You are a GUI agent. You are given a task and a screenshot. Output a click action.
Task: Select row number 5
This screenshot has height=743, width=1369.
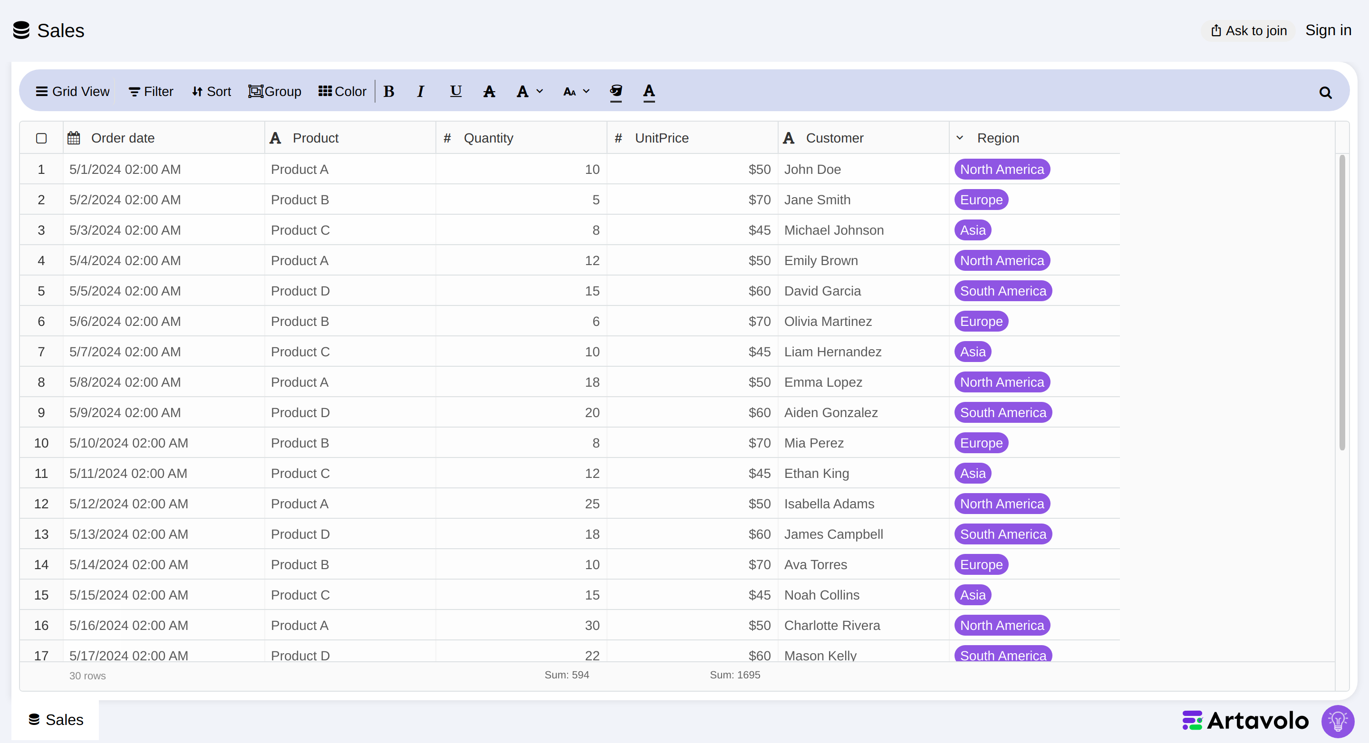[41, 291]
